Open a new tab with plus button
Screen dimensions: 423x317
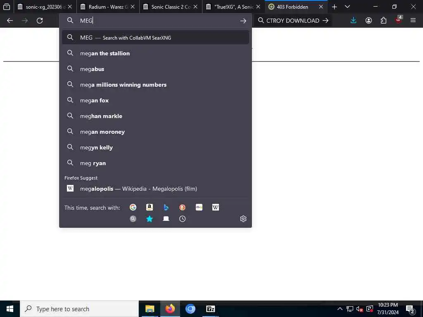[334, 7]
